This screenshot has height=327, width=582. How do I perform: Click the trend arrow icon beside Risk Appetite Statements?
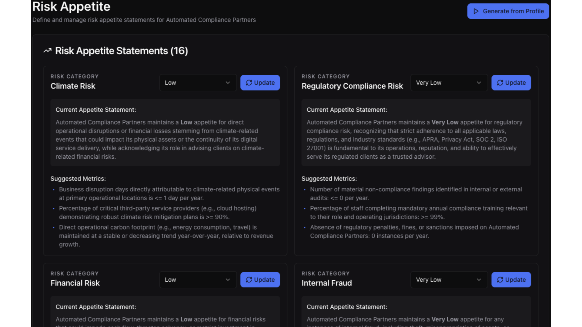(47, 51)
